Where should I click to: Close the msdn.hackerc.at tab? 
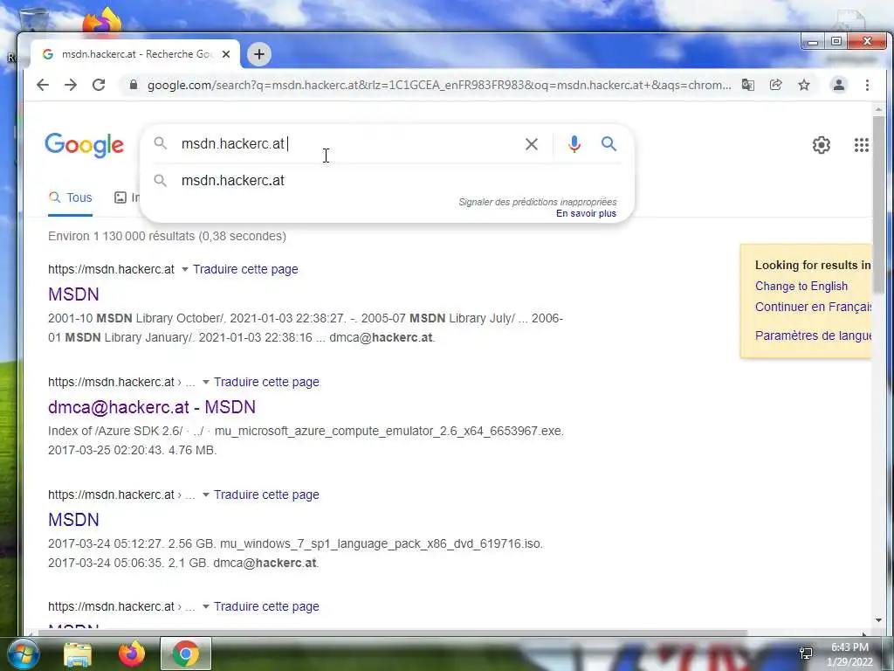tap(226, 54)
